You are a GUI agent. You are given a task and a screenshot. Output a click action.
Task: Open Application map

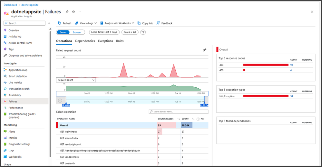18,70
